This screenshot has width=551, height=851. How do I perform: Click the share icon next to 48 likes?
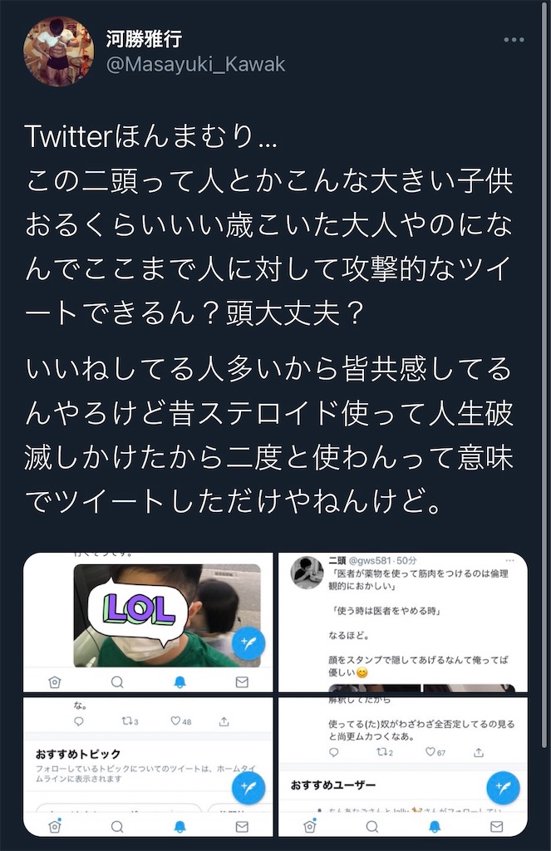224,721
